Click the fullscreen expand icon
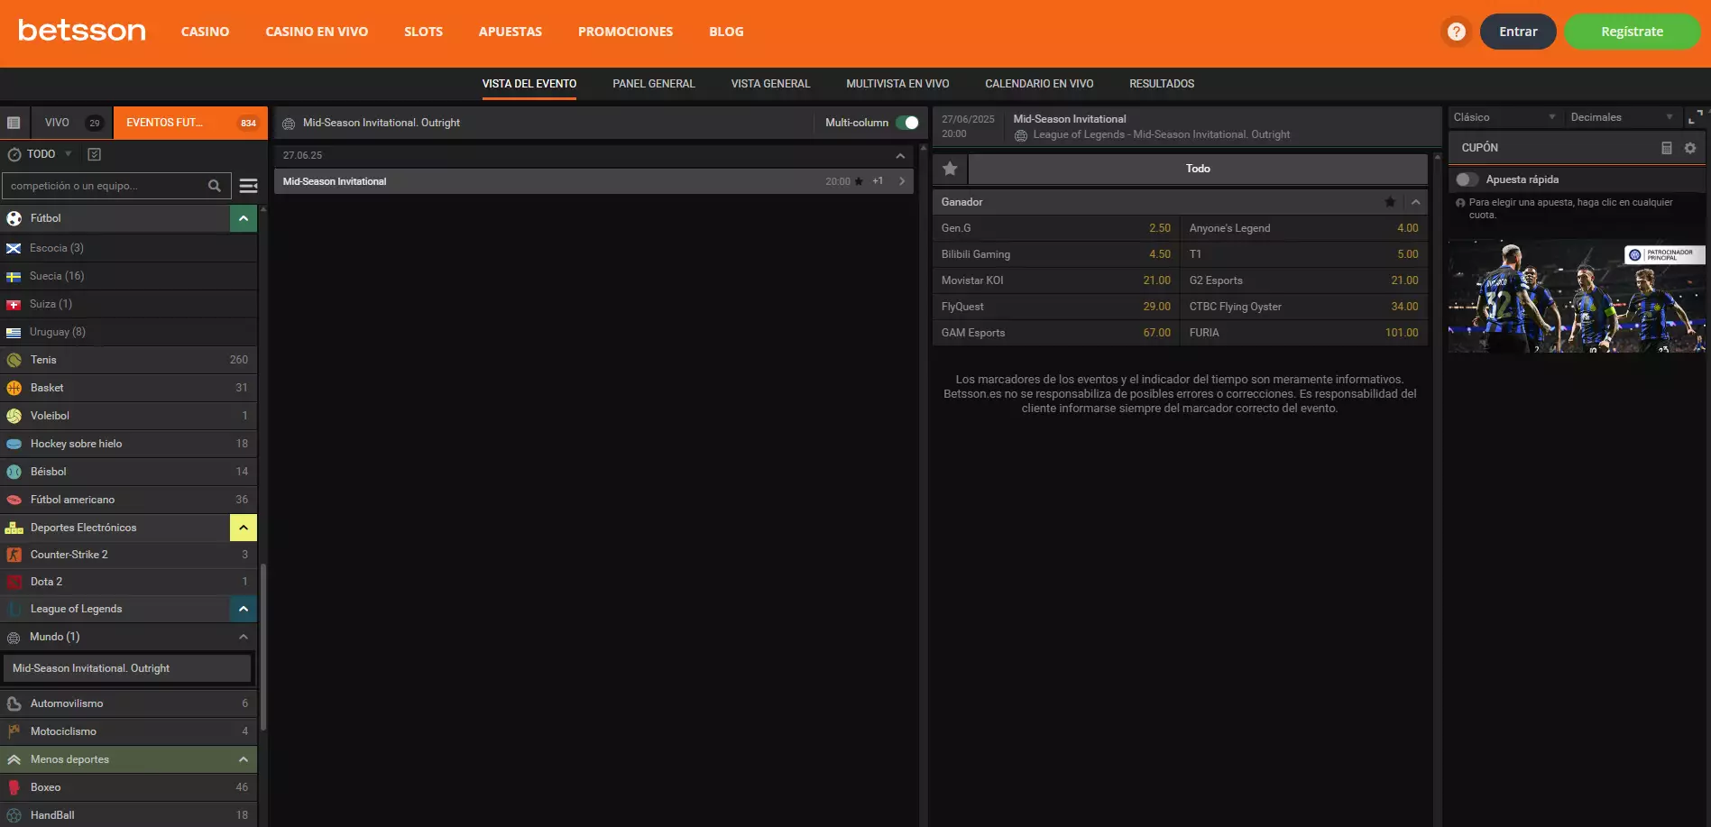The image size is (1711, 827). [1695, 117]
